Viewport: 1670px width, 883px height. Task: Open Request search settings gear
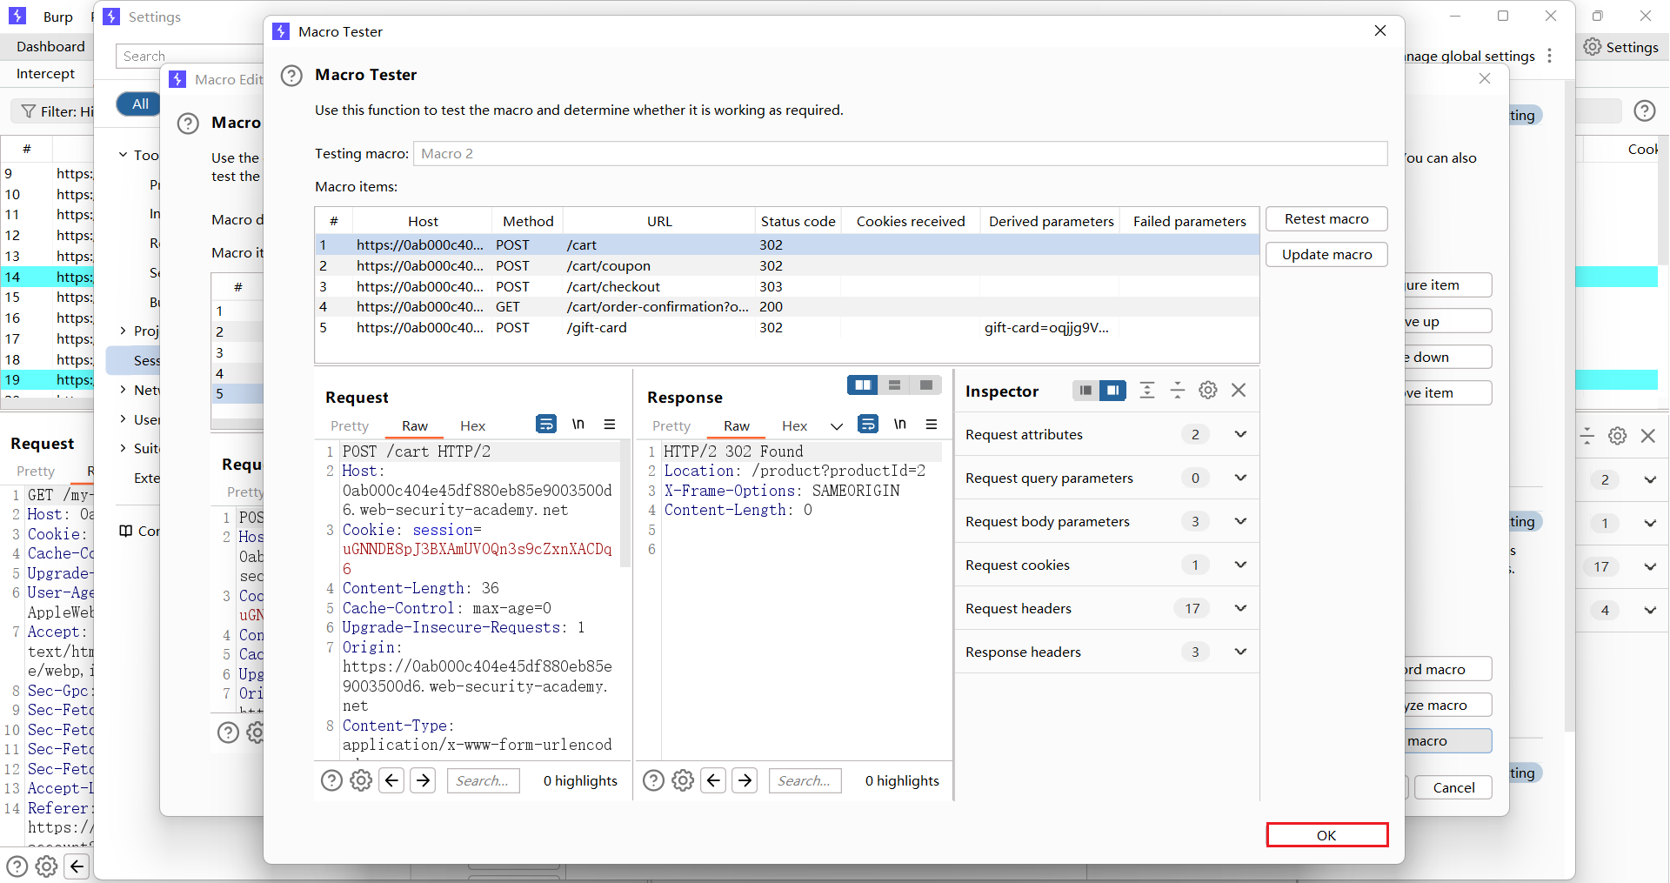point(361,780)
